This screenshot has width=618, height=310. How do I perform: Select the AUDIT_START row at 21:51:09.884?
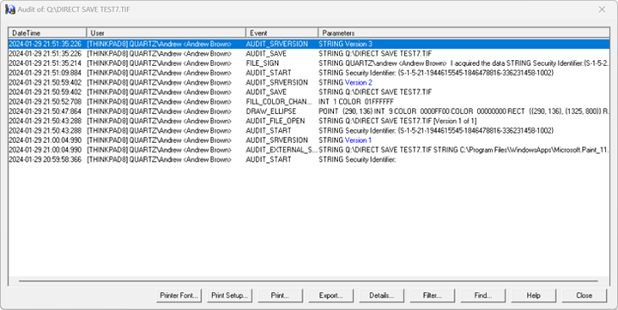click(x=309, y=73)
